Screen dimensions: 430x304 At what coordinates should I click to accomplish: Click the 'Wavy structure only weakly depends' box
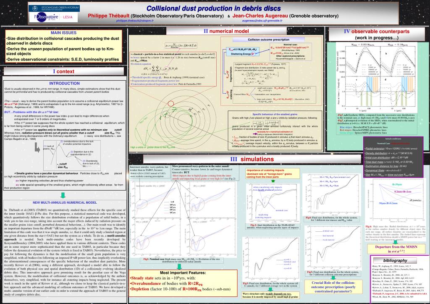[x=270, y=295]
